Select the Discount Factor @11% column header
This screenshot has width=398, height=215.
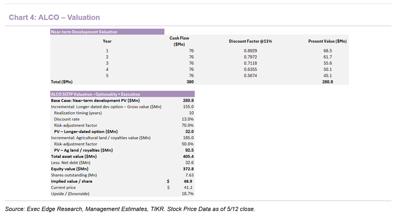(x=250, y=41)
